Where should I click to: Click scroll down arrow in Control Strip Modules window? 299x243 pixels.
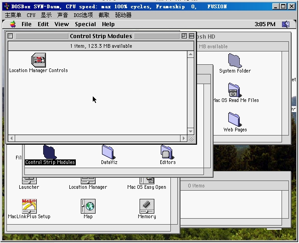point(191,131)
